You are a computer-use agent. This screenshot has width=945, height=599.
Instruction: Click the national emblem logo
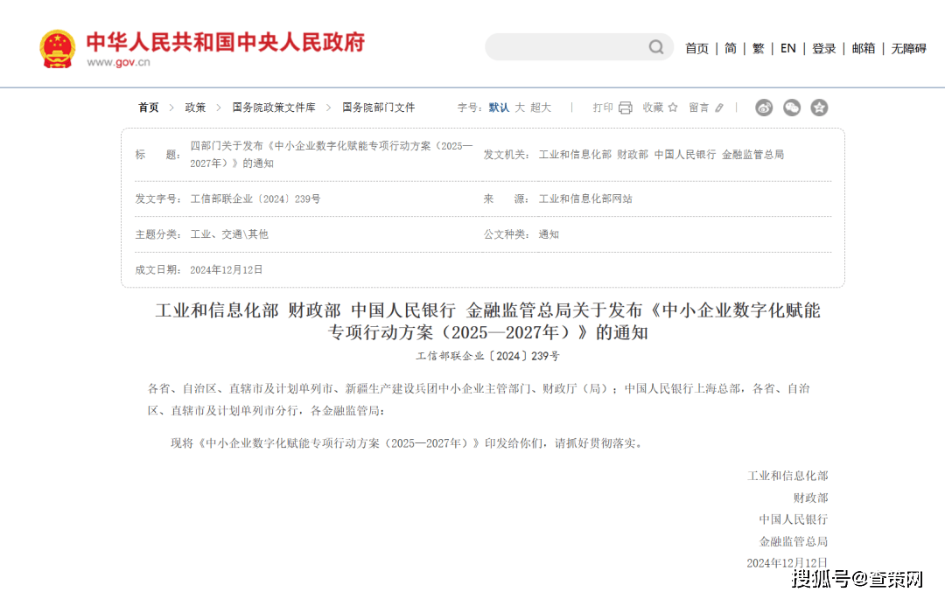pyautogui.click(x=58, y=49)
